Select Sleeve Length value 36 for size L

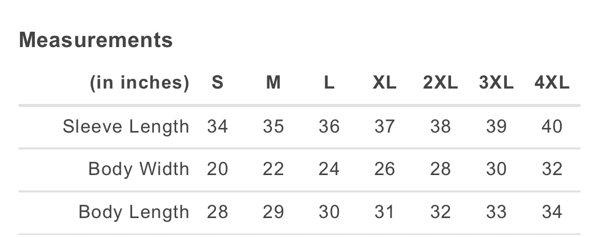coord(329,126)
